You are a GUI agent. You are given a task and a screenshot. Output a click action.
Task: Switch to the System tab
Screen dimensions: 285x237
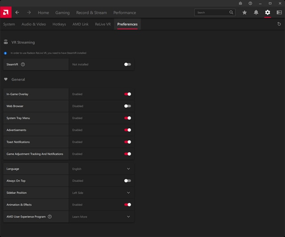click(x=9, y=24)
